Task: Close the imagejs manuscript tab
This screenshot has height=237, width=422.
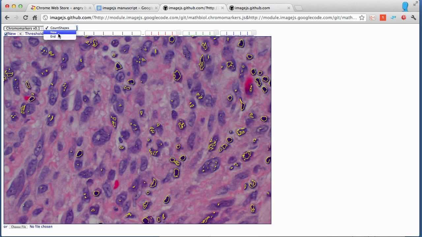Action: tap(156, 8)
